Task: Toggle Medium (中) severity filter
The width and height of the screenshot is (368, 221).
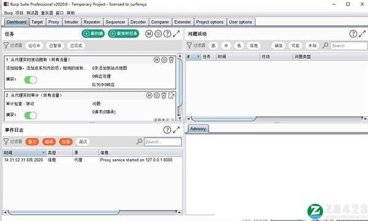Action: tap(226, 45)
